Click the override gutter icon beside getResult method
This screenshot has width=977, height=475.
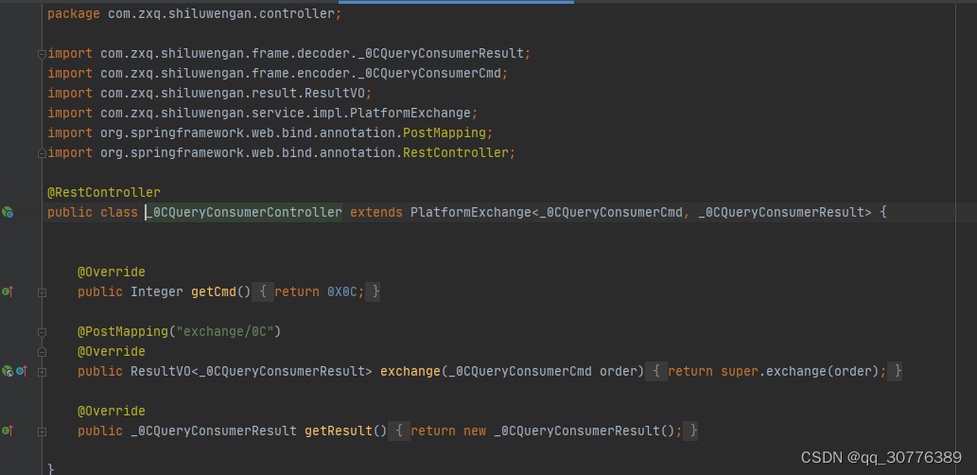(8, 431)
